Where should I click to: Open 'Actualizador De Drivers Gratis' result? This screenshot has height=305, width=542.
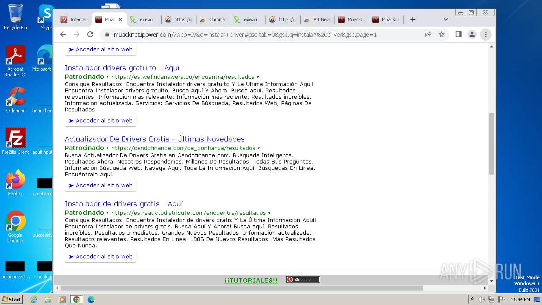point(155,139)
